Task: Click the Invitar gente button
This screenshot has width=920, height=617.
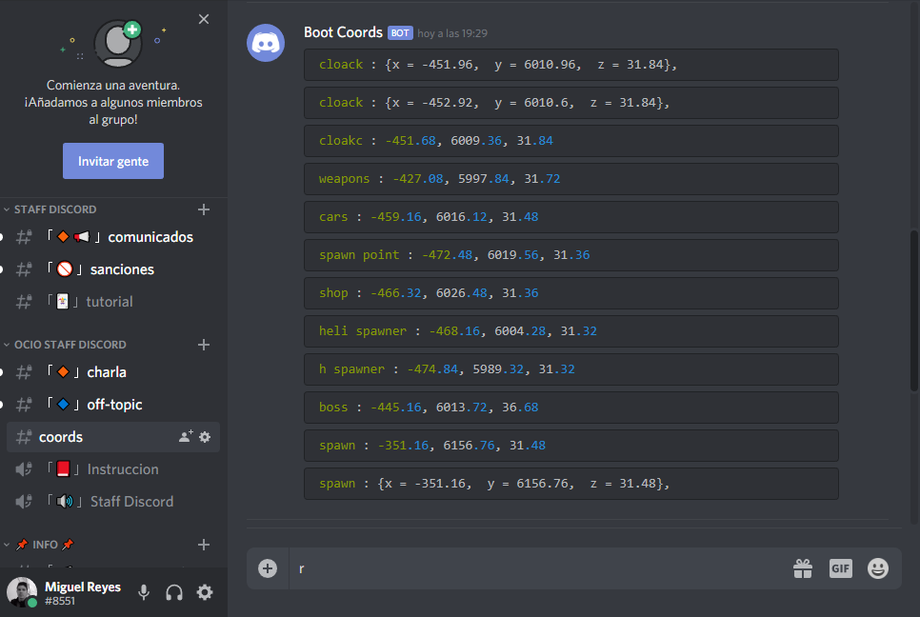Action: point(113,161)
